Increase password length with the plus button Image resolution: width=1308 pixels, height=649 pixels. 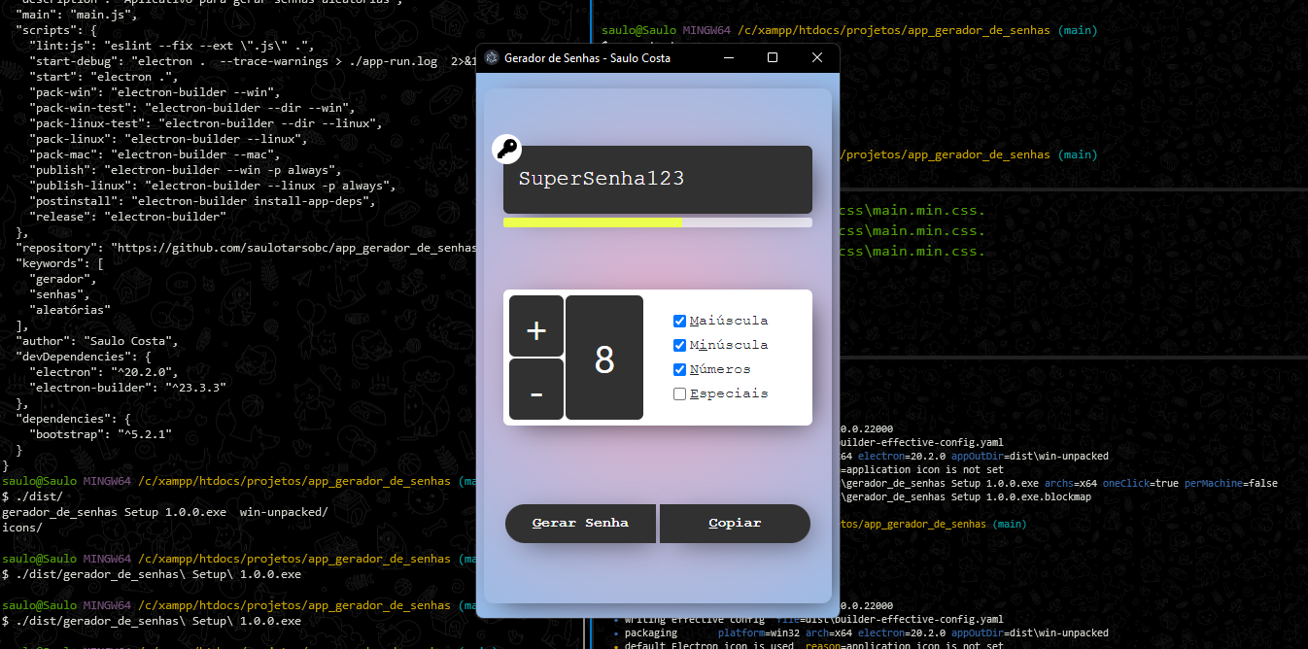click(x=535, y=330)
